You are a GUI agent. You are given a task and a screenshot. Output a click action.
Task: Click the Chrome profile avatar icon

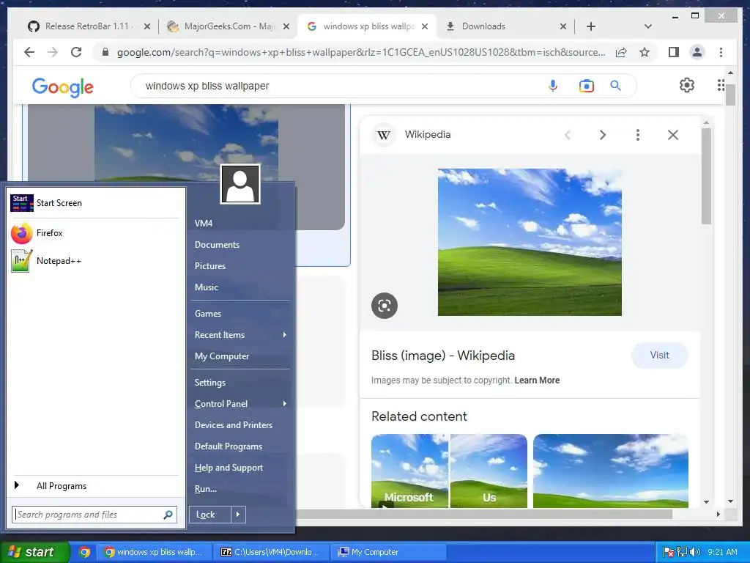(x=697, y=52)
